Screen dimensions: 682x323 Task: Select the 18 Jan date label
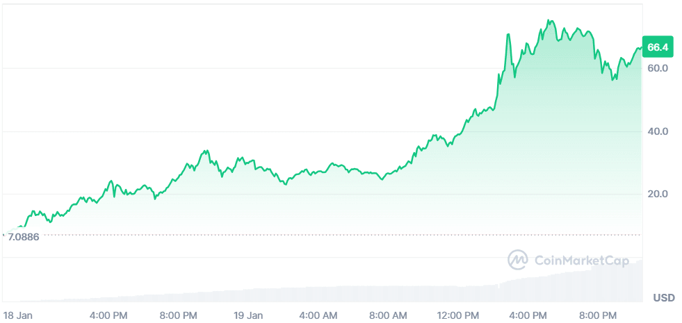(x=17, y=315)
